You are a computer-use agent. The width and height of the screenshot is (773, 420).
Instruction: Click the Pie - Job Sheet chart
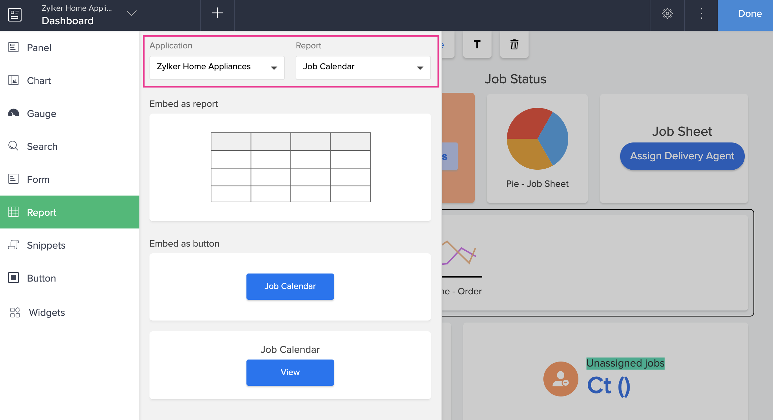[x=537, y=138]
